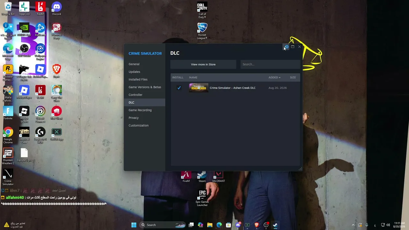409x230 pixels.
Task: Open File Explorer from the taskbar
Action: coord(210,225)
